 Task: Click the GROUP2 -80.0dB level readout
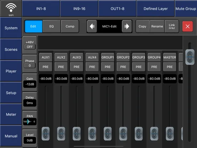[x=123, y=79]
